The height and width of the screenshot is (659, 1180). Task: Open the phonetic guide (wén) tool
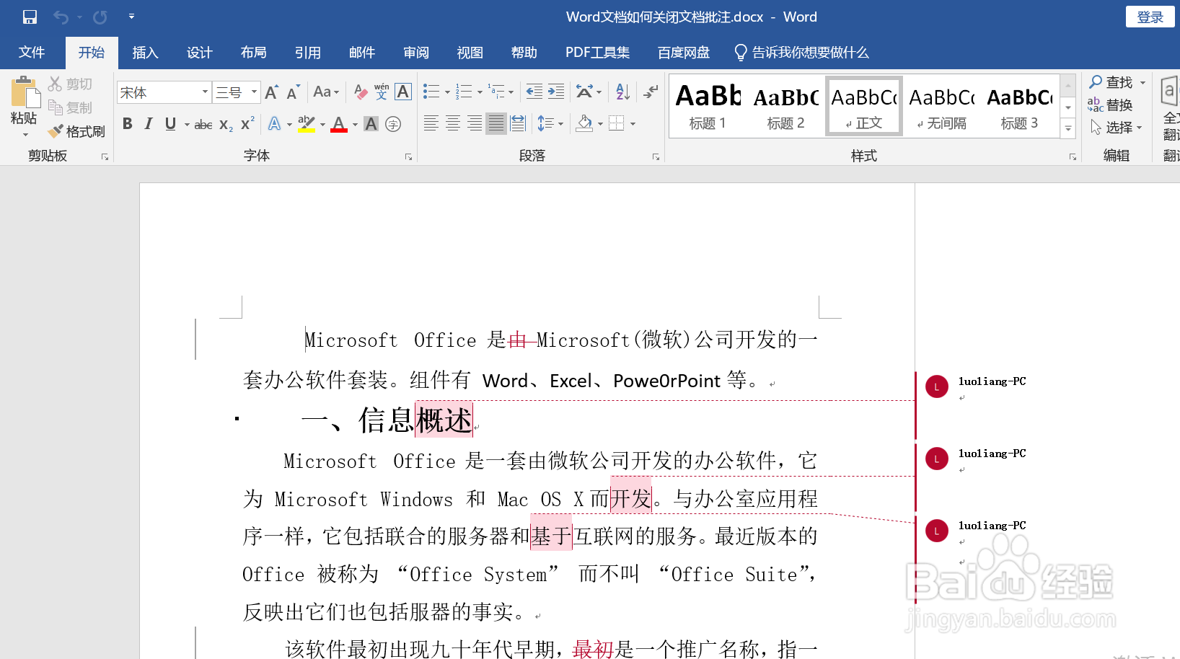coord(382,92)
